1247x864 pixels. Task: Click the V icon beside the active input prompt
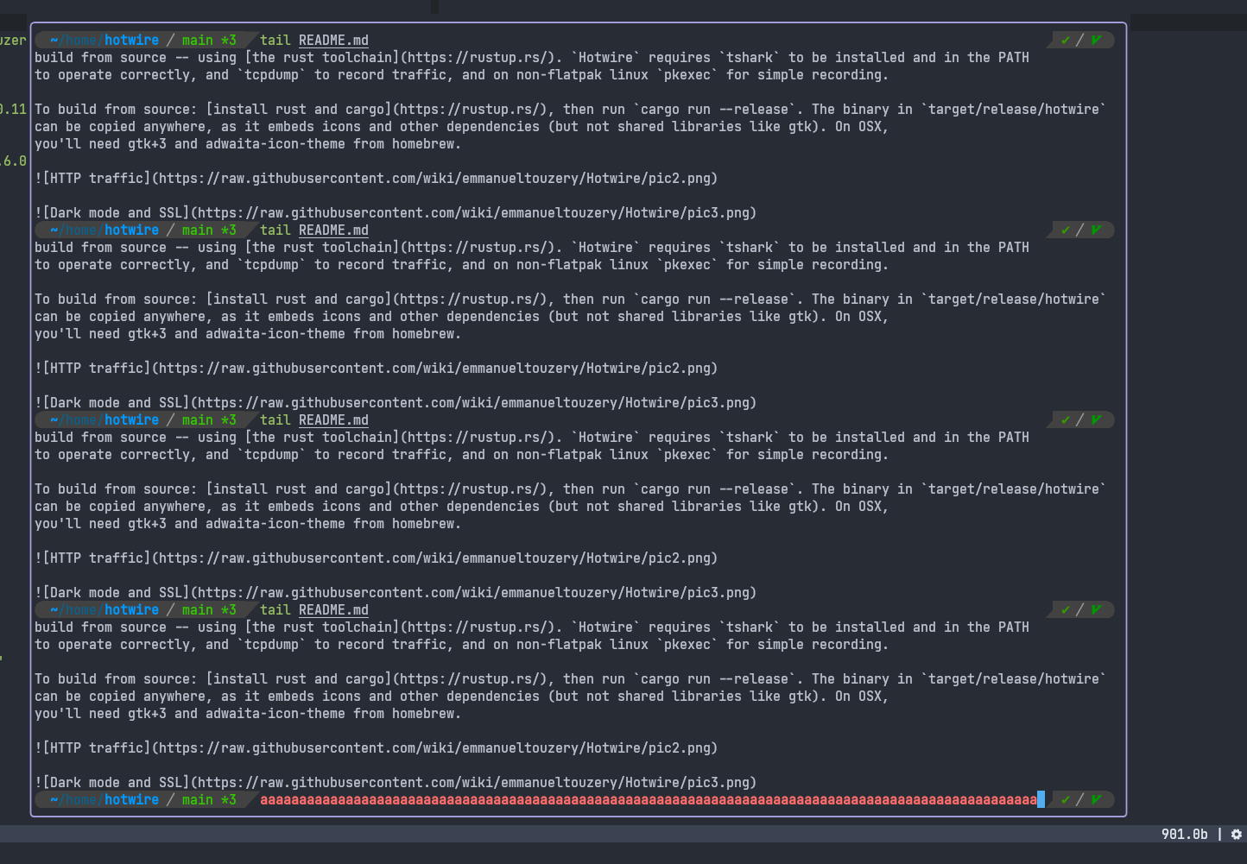(1096, 799)
